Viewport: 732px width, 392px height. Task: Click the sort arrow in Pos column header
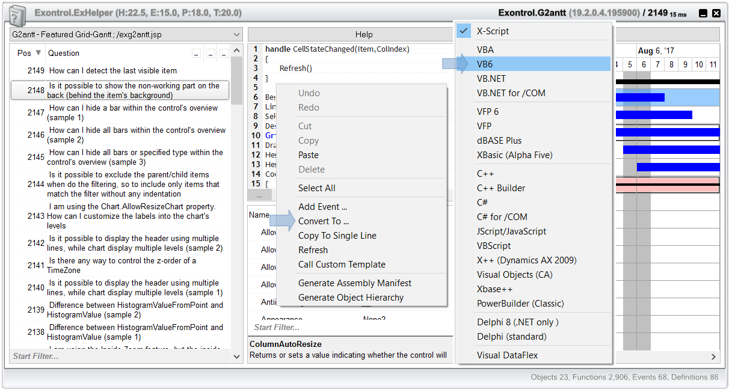(38, 53)
